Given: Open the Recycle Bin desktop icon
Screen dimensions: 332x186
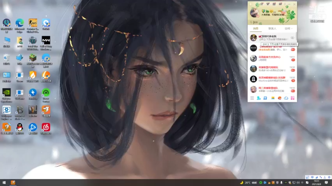Looking at the screenshot, I should [x=7, y=59].
